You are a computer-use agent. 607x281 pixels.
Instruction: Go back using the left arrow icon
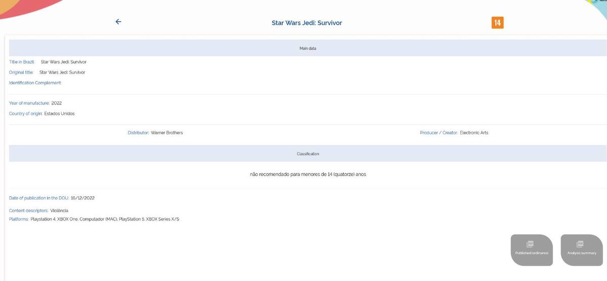pos(118,22)
